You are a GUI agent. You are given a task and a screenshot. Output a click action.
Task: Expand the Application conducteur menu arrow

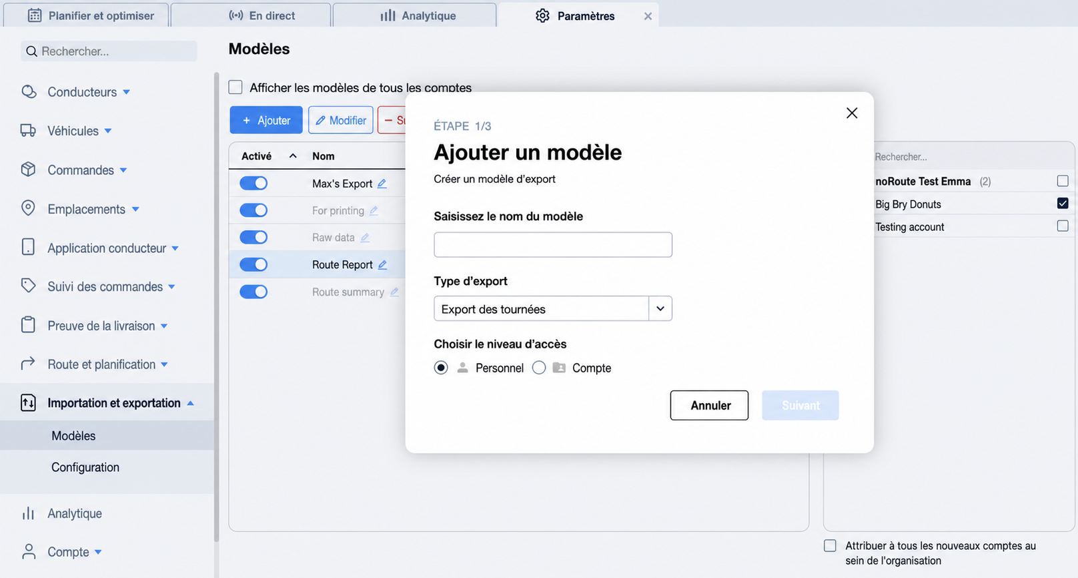coord(175,248)
